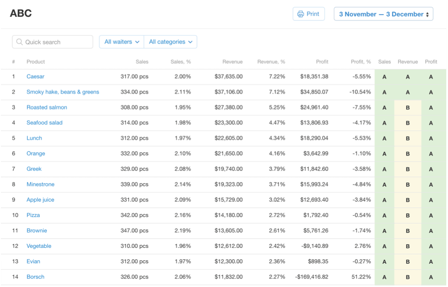Open the Minestrone product link
The height and width of the screenshot is (287, 448).
click(x=40, y=184)
